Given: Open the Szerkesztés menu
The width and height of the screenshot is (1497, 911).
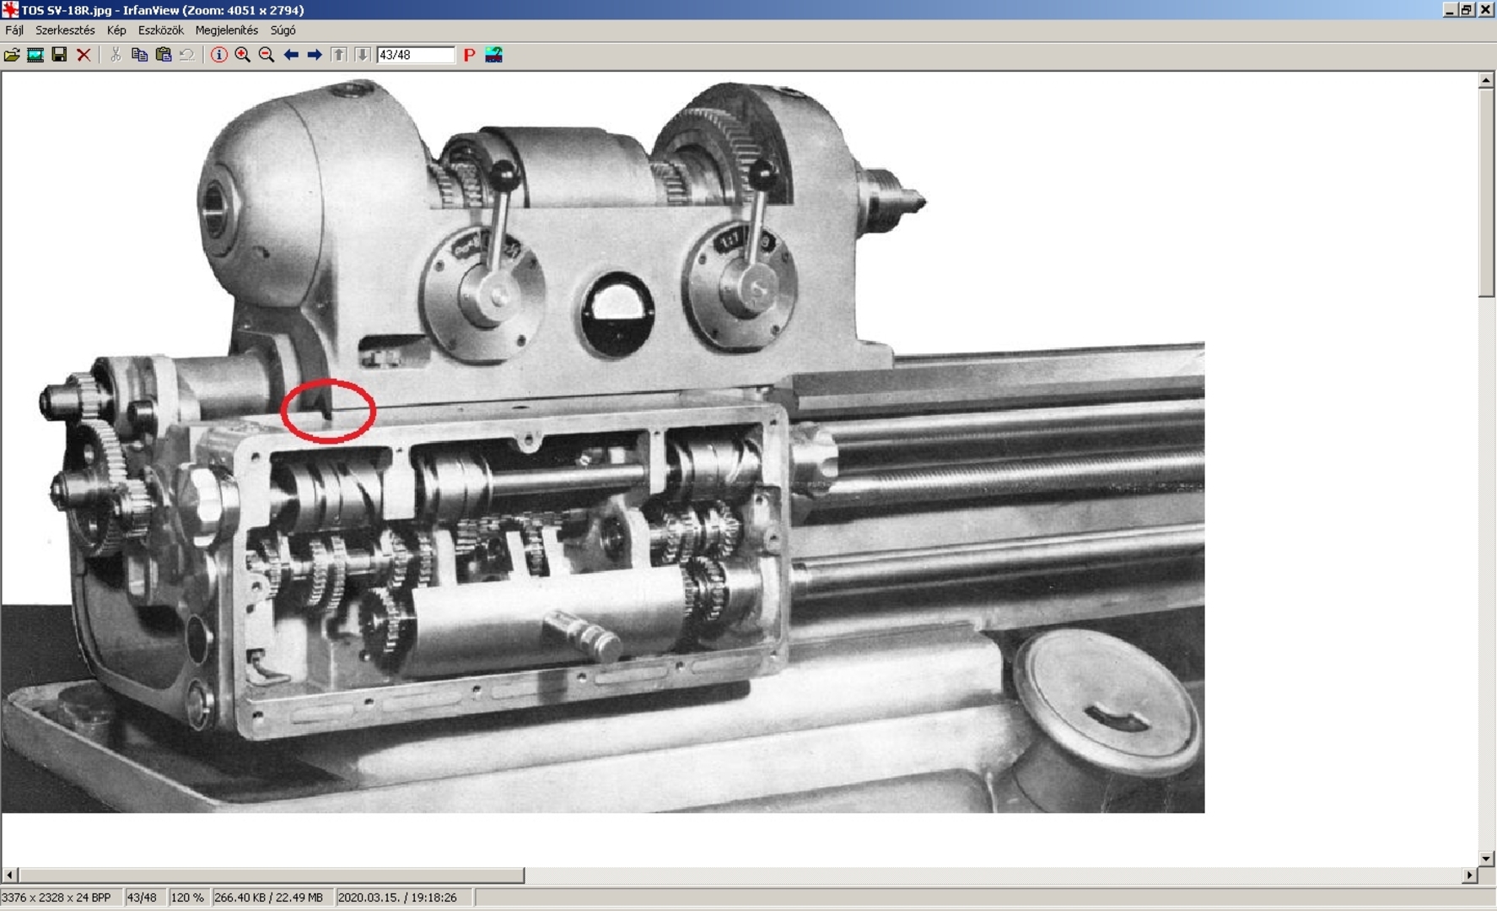Looking at the screenshot, I should [65, 30].
